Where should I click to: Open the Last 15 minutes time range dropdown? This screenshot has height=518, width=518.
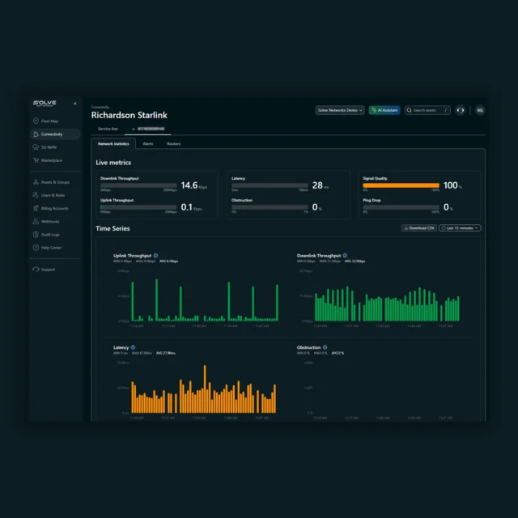[x=460, y=228]
